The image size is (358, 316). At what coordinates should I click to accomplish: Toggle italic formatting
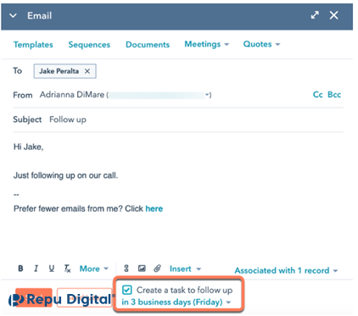click(36, 269)
